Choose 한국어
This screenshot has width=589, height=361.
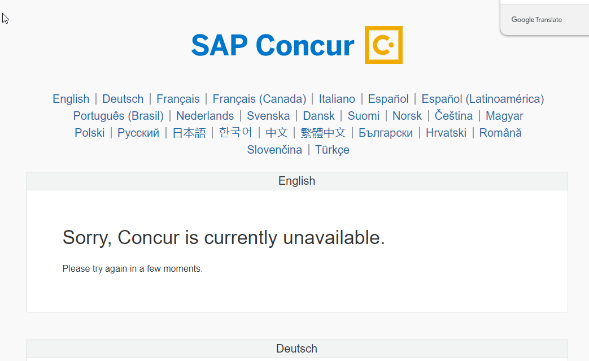tap(236, 132)
